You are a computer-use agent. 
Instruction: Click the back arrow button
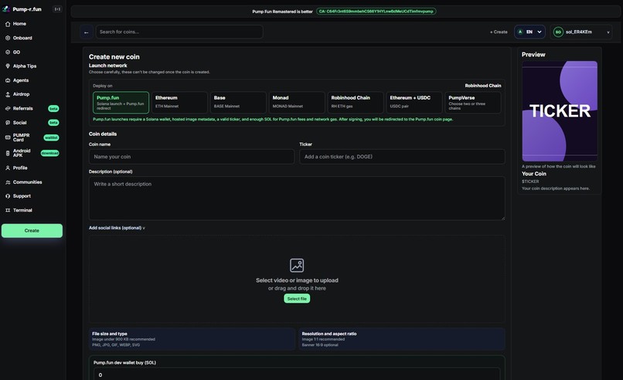click(87, 32)
